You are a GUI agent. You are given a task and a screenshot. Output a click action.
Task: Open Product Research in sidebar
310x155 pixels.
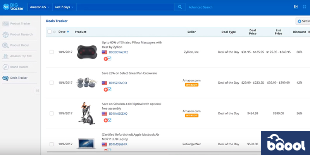pyautogui.click(x=21, y=34)
